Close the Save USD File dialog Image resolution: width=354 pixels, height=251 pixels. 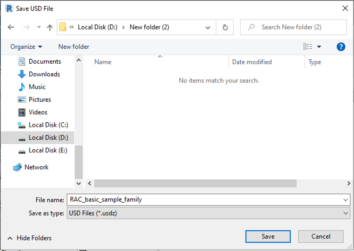click(x=345, y=8)
